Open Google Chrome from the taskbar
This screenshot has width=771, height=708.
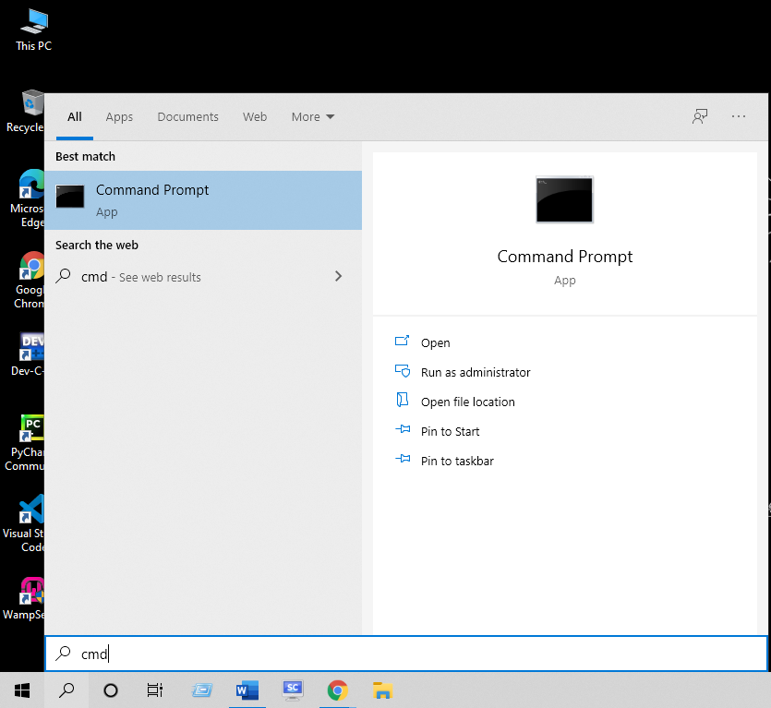[x=338, y=690]
